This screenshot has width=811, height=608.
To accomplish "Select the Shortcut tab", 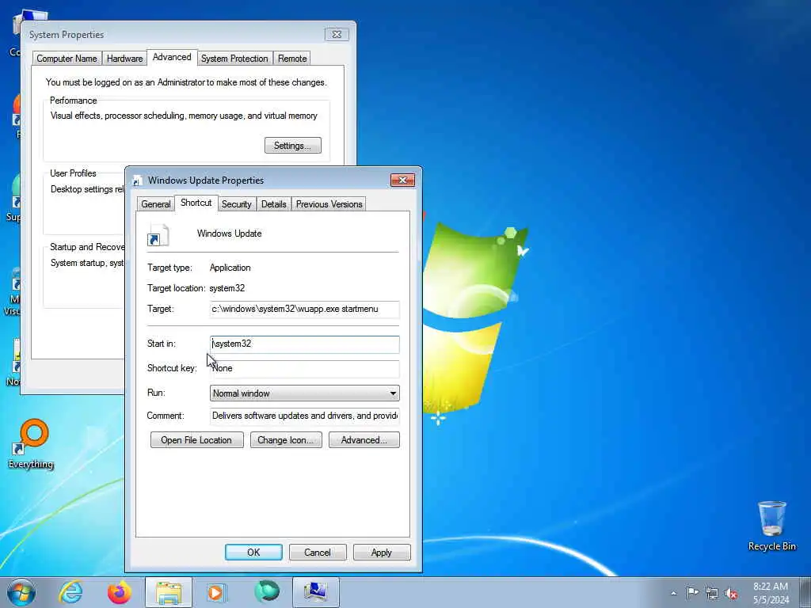I will click(196, 203).
